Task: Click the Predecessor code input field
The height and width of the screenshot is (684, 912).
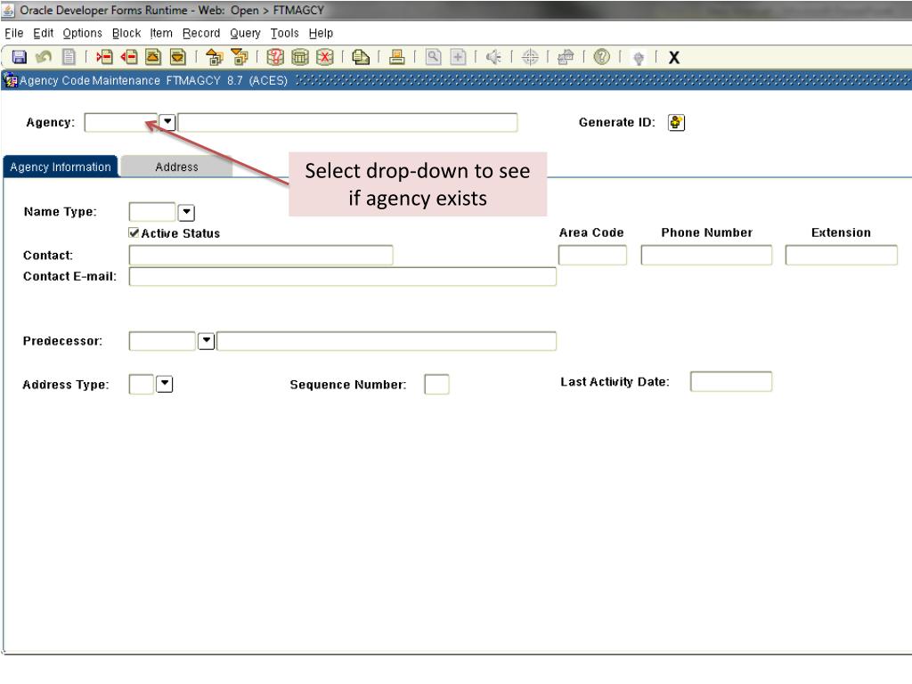Action: 162,341
